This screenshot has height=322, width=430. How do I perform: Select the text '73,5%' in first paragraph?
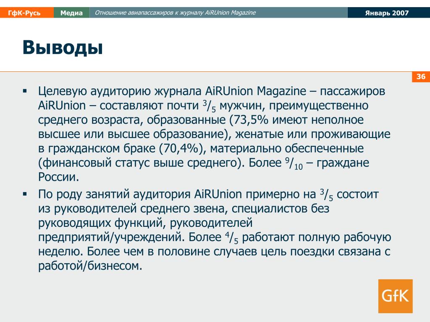[x=250, y=119]
